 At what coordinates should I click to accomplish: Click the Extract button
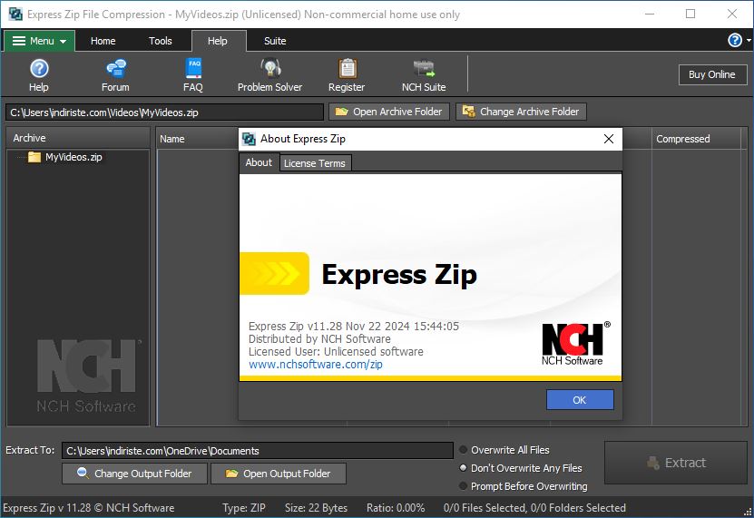click(x=676, y=463)
